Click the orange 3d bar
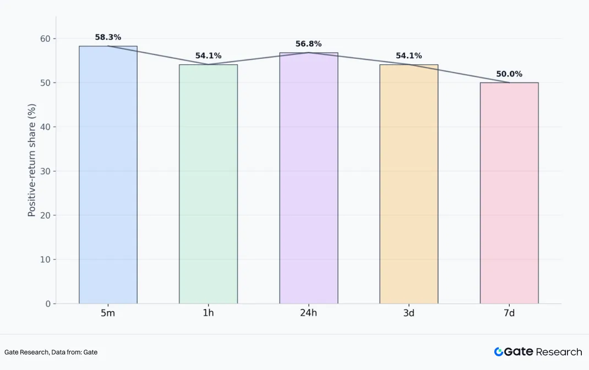The height and width of the screenshot is (370, 589). 408,184
